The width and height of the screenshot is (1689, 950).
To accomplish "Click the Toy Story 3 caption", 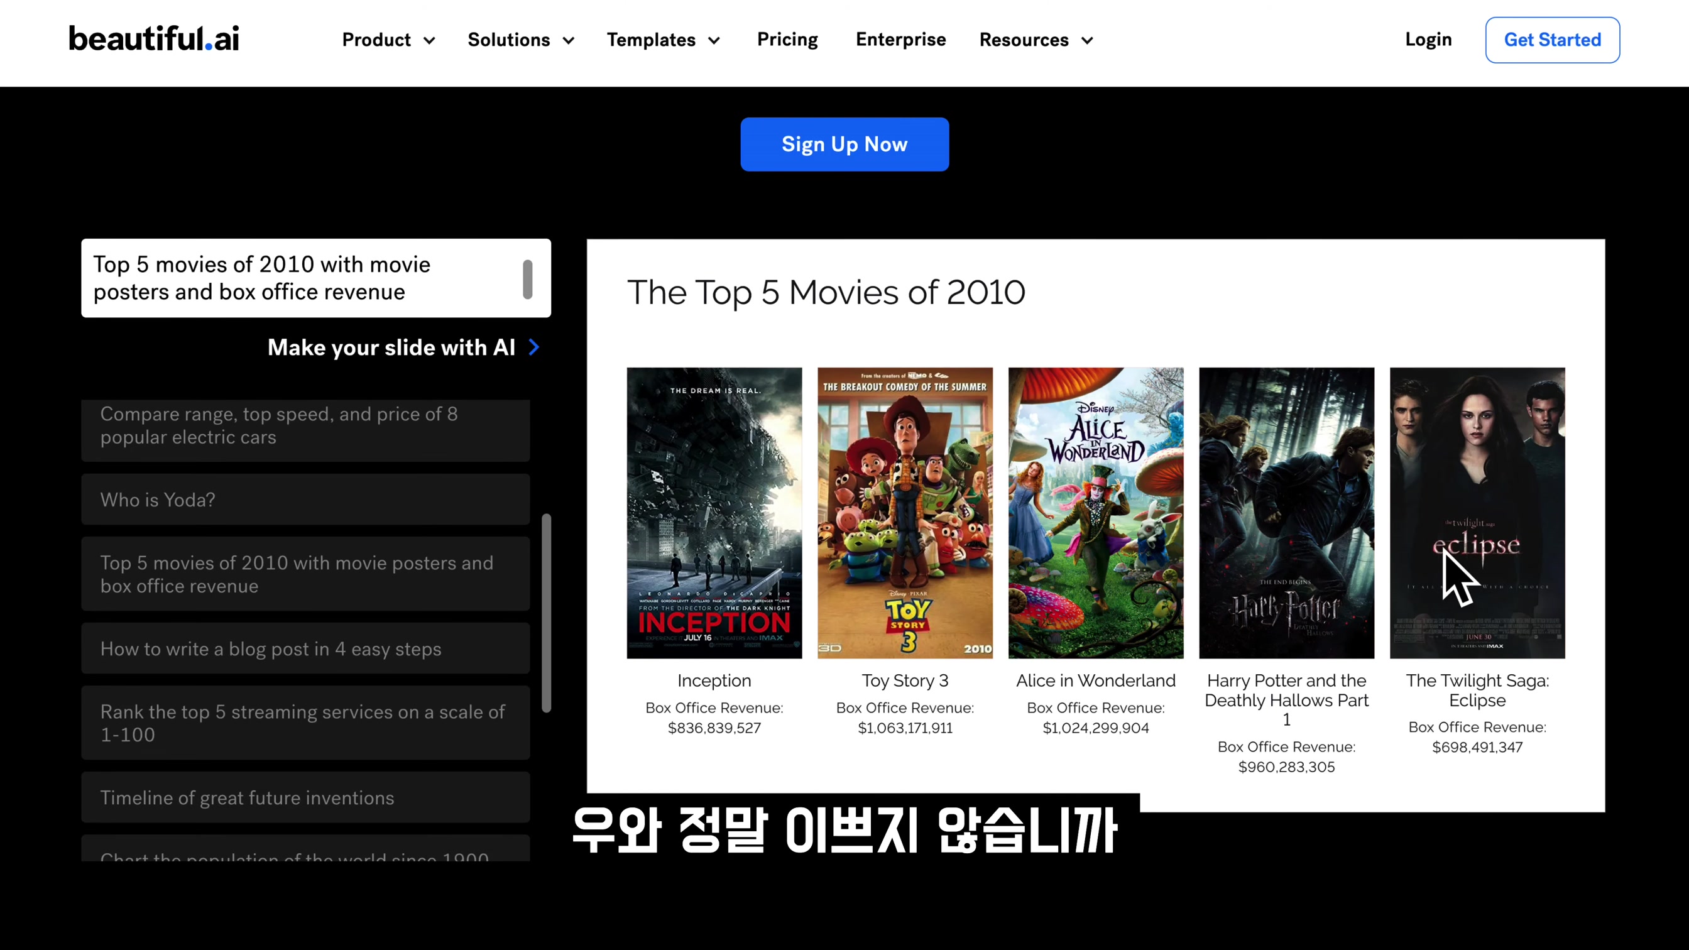I will pos(905,680).
